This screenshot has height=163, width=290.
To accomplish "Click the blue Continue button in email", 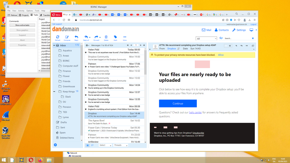I will click(x=178, y=104).
